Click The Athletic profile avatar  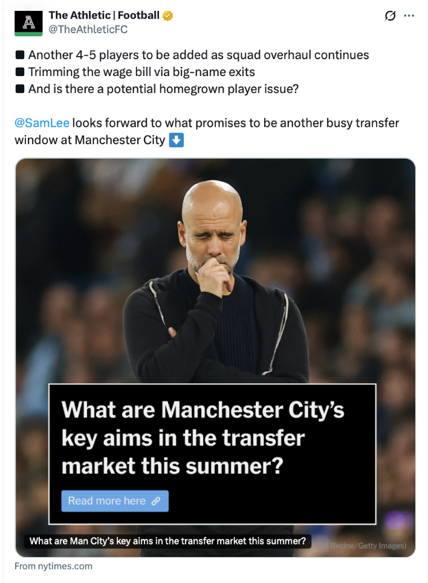[28, 22]
